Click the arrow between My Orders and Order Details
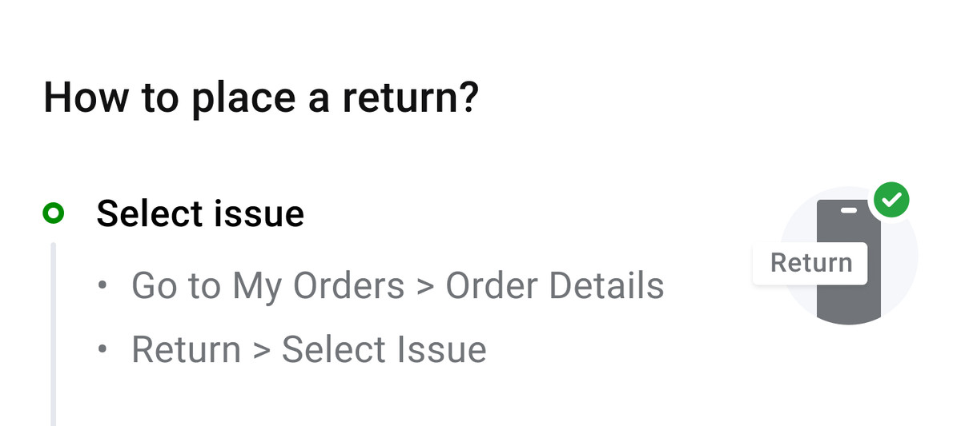 [424, 286]
